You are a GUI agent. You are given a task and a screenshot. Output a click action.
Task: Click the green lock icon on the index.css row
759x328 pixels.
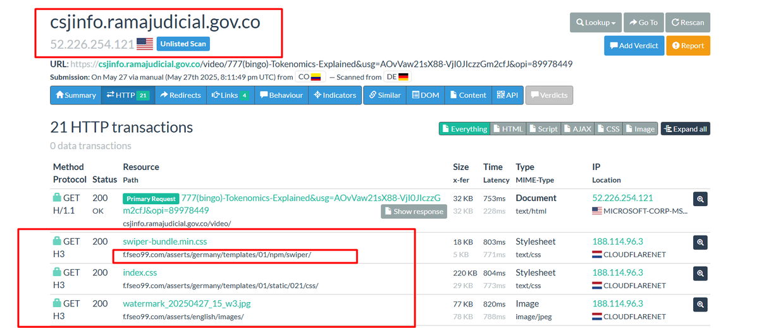click(57, 272)
